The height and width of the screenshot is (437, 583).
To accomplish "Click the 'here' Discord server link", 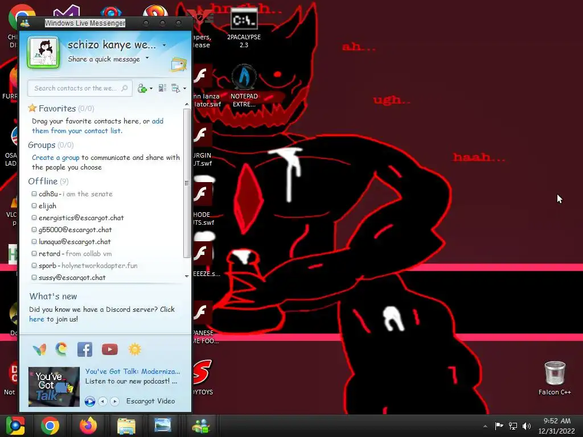I will tap(36, 319).
